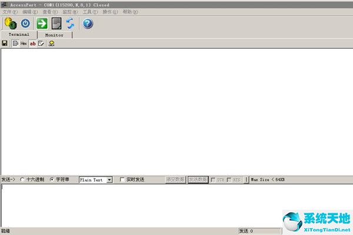Click the blue refresh arrows icon
The image size is (353, 235).
click(x=70, y=23)
